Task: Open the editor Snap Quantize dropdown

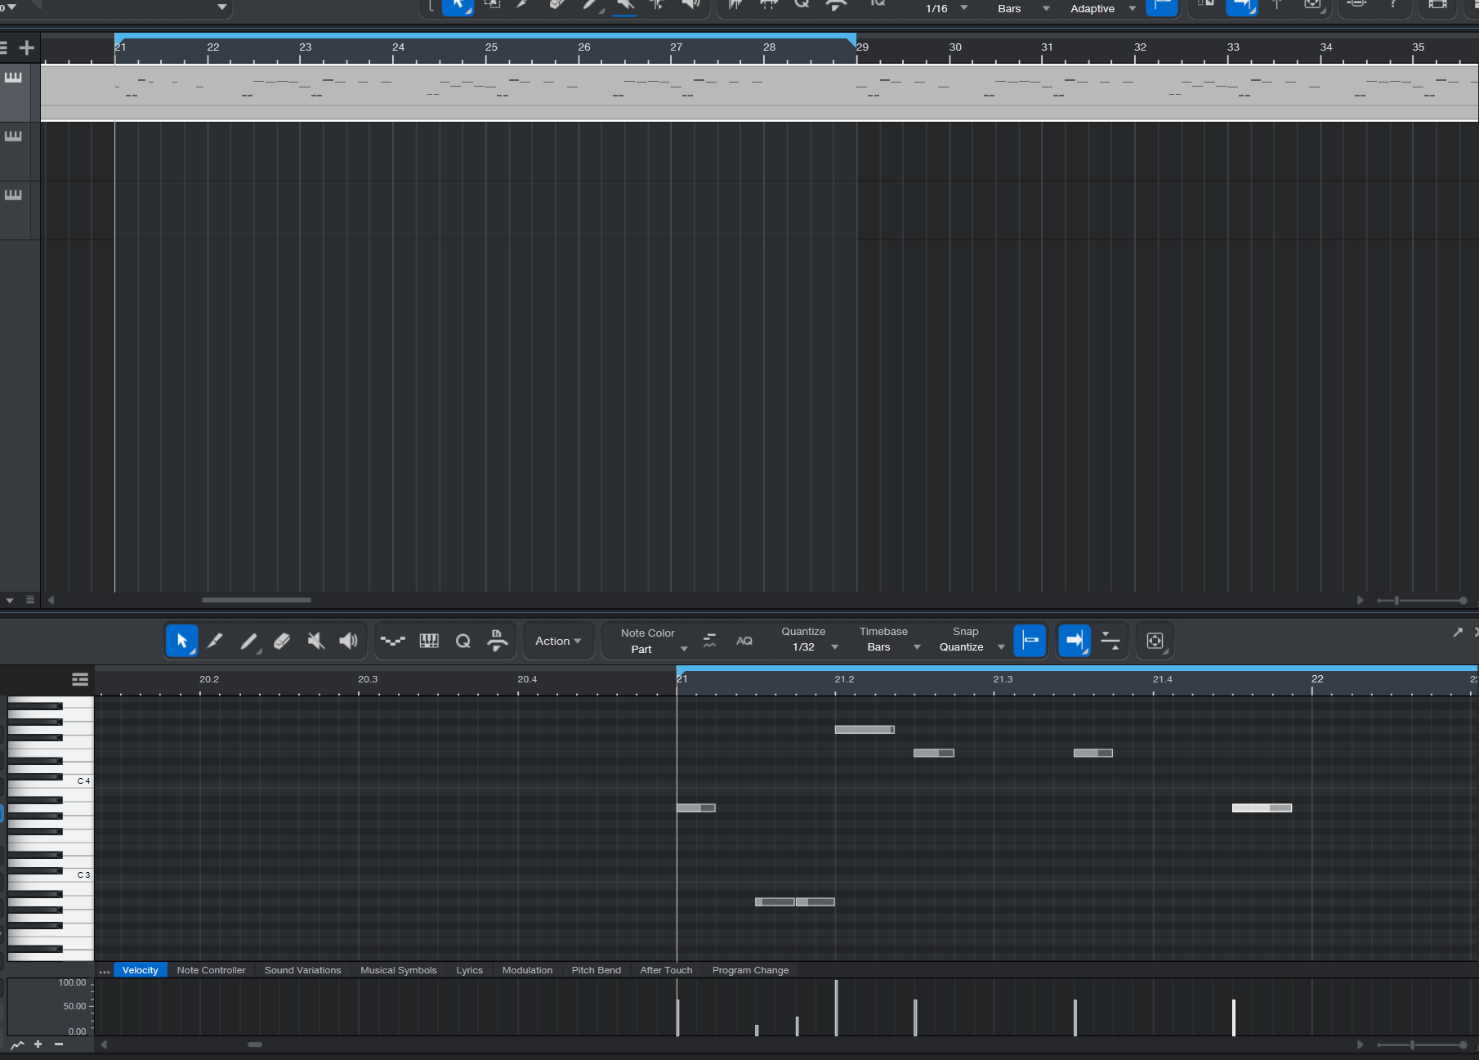Action: (971, 646)
